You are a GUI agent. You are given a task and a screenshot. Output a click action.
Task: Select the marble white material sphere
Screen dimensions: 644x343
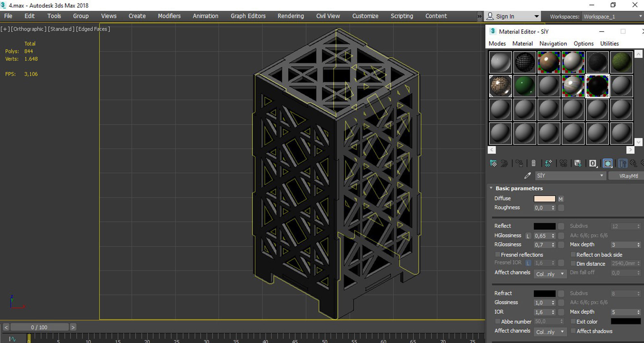(573, 86)
